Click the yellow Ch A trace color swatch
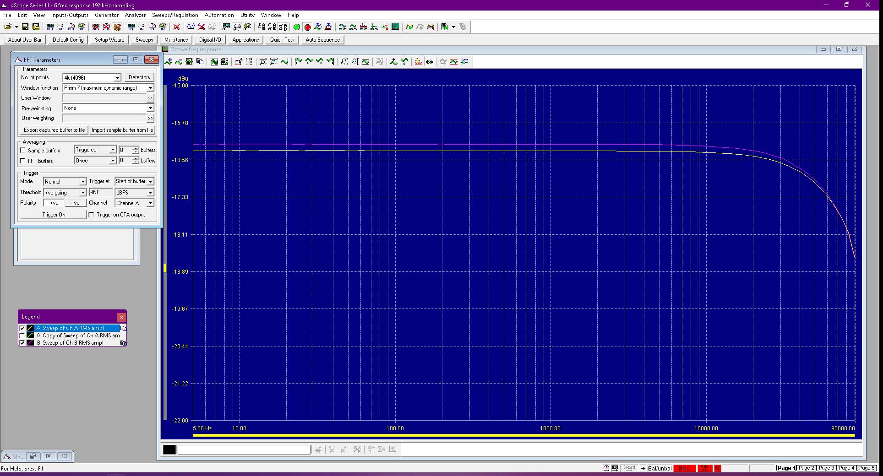The height and width of the screenshot is (476, 883). [30, 328]
